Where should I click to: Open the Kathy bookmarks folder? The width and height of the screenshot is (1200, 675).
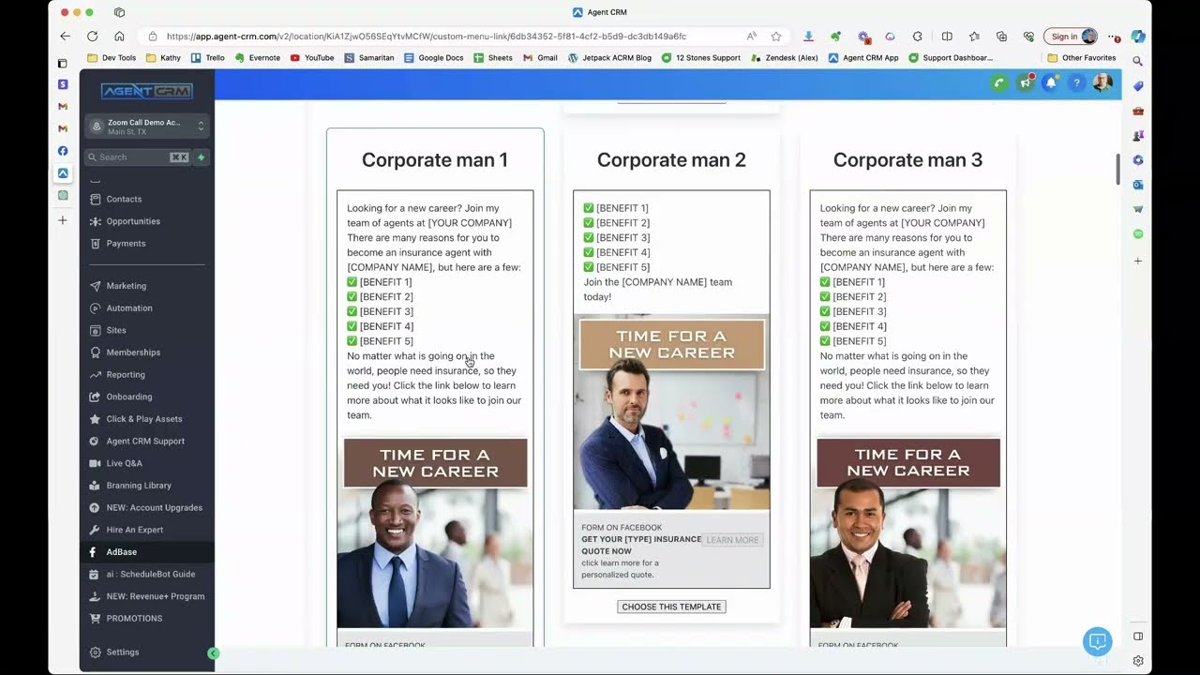(163, 58)
